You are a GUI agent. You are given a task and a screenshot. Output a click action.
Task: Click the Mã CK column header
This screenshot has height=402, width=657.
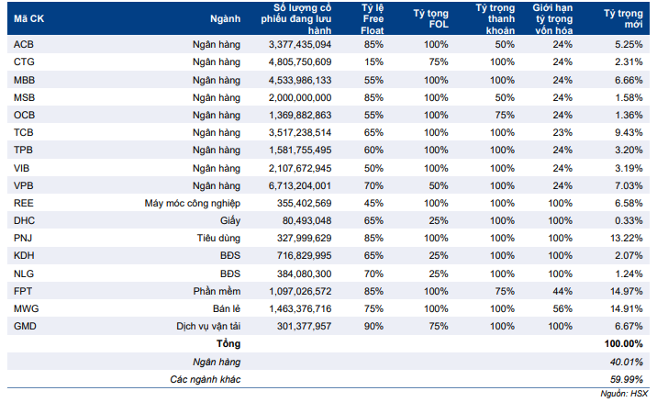[x=29, y=19]
